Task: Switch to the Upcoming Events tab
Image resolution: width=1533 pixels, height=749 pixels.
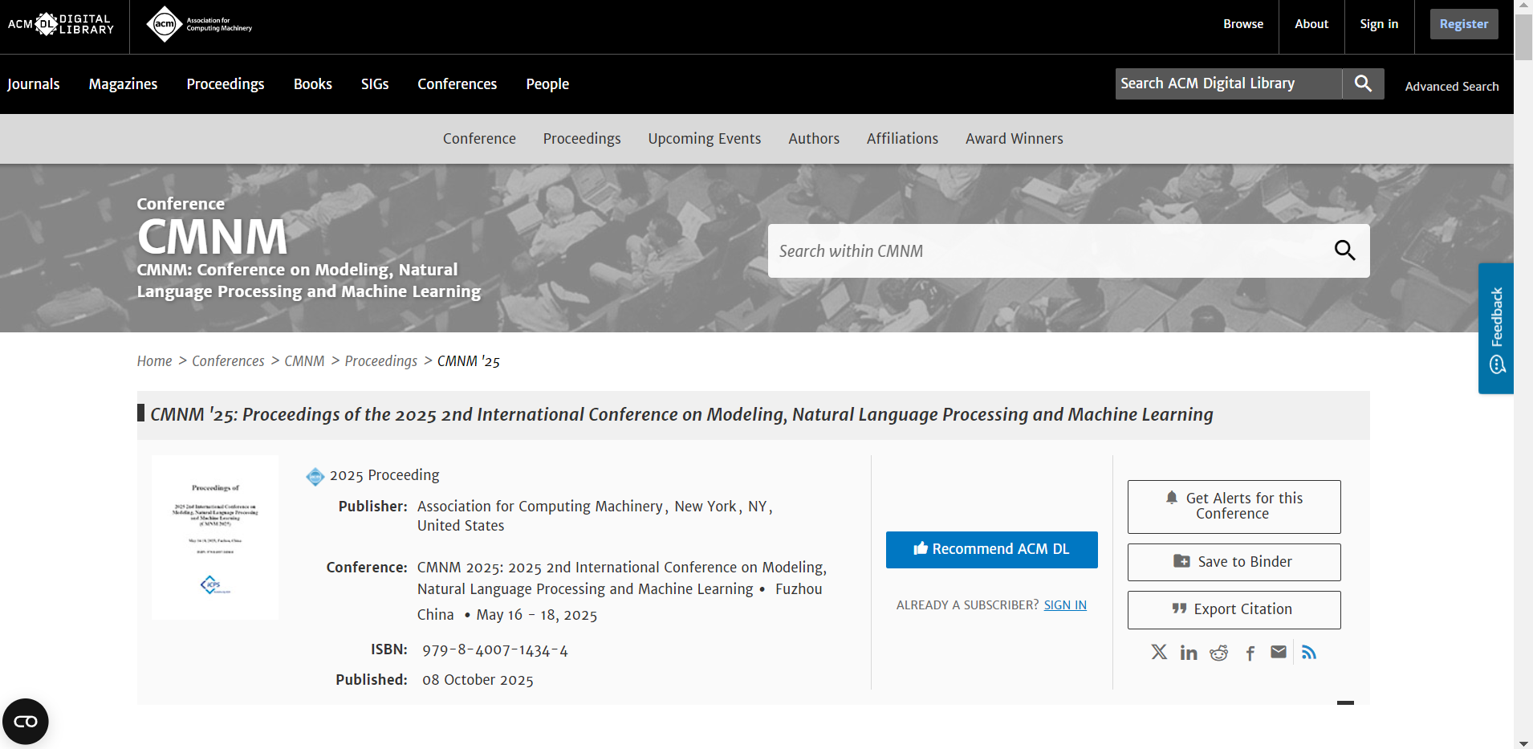Action: click(x=705, y=139)
